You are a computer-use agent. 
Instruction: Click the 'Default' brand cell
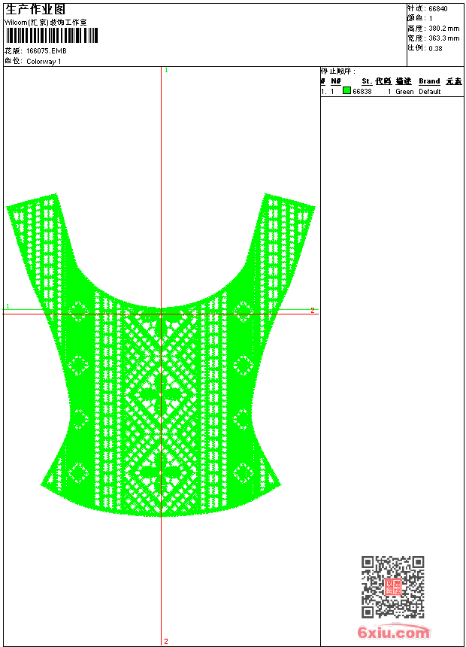(x=430, y=92)
